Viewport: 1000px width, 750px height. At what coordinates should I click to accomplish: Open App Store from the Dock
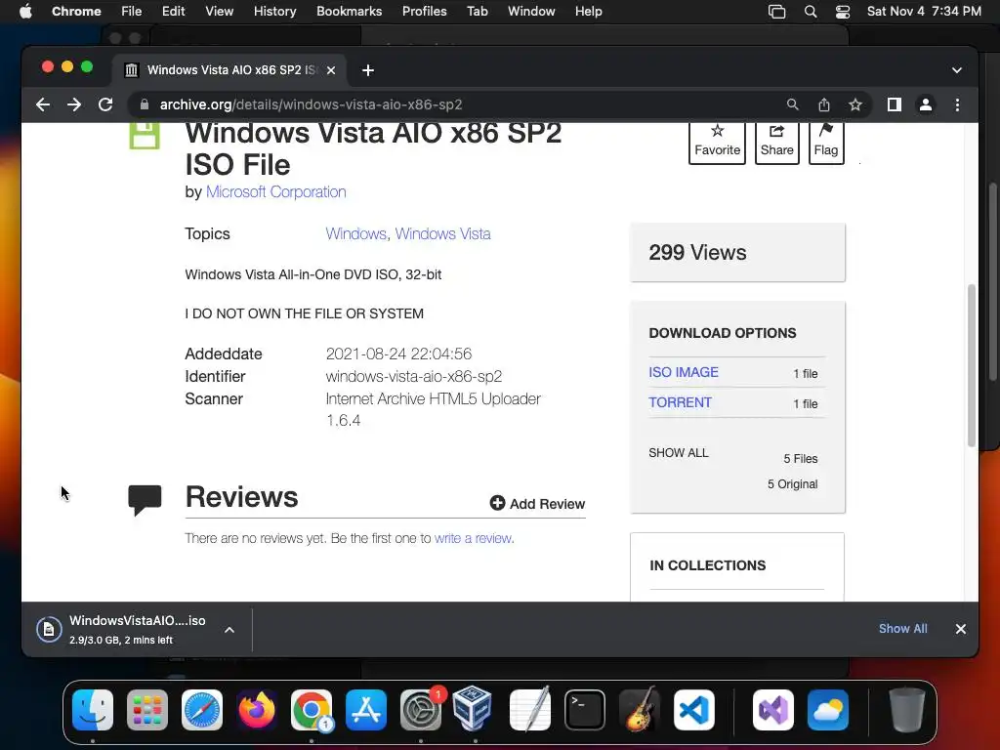click(366, 710)
